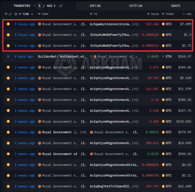Open the SWAPS tab
The height and width of the screenshot is (192, 195).
[x=175, y=6]
